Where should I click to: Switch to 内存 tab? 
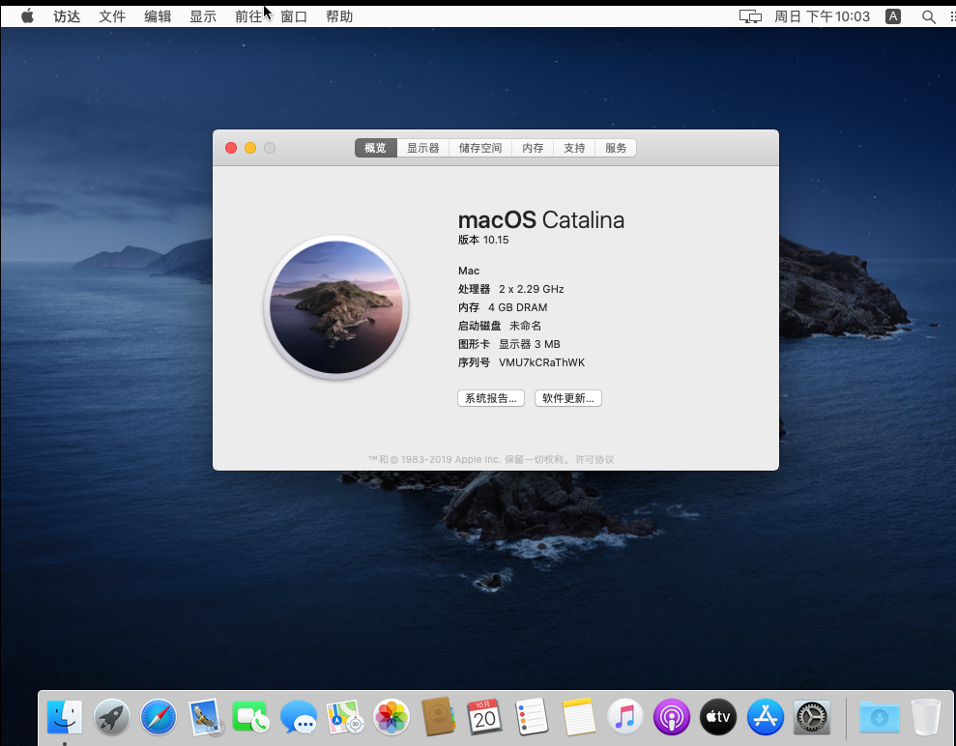pos(533,148)
